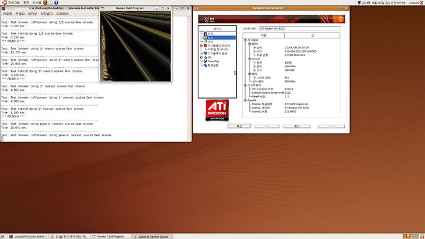The image size is (425, 239).
Task: Open the 프로그램 menu in top panel
Action: (x=14, y=3)
